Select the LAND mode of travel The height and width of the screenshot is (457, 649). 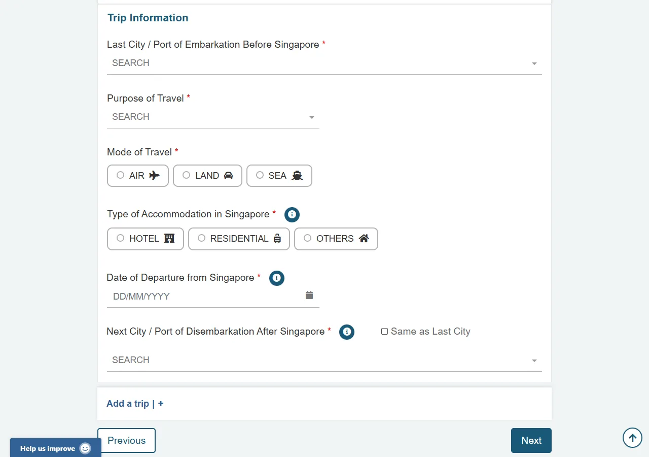(207, 176)
